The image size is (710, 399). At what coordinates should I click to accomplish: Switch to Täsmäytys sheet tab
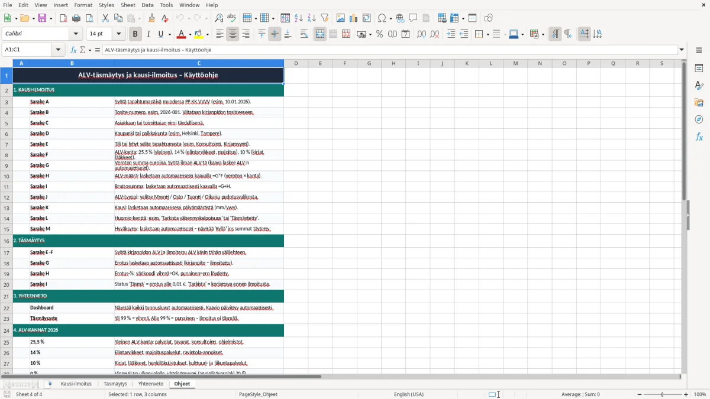tap(115, 384)
